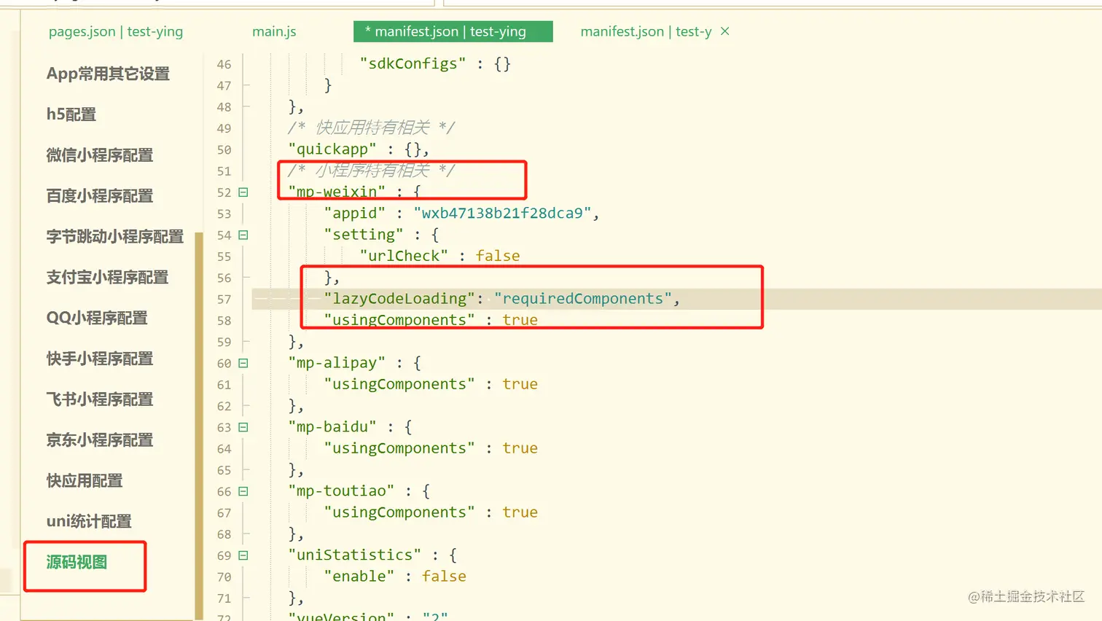Collapse the setting block on line 54
The width and height of the screenshot is (1102, 621).
[243, 235]
